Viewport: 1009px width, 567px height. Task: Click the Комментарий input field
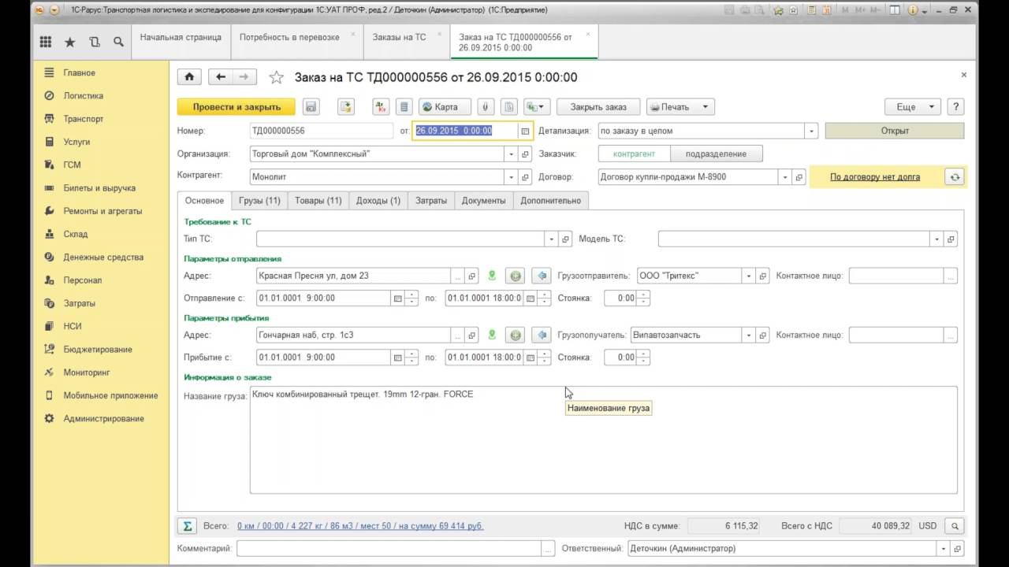(x=389, y=548)
